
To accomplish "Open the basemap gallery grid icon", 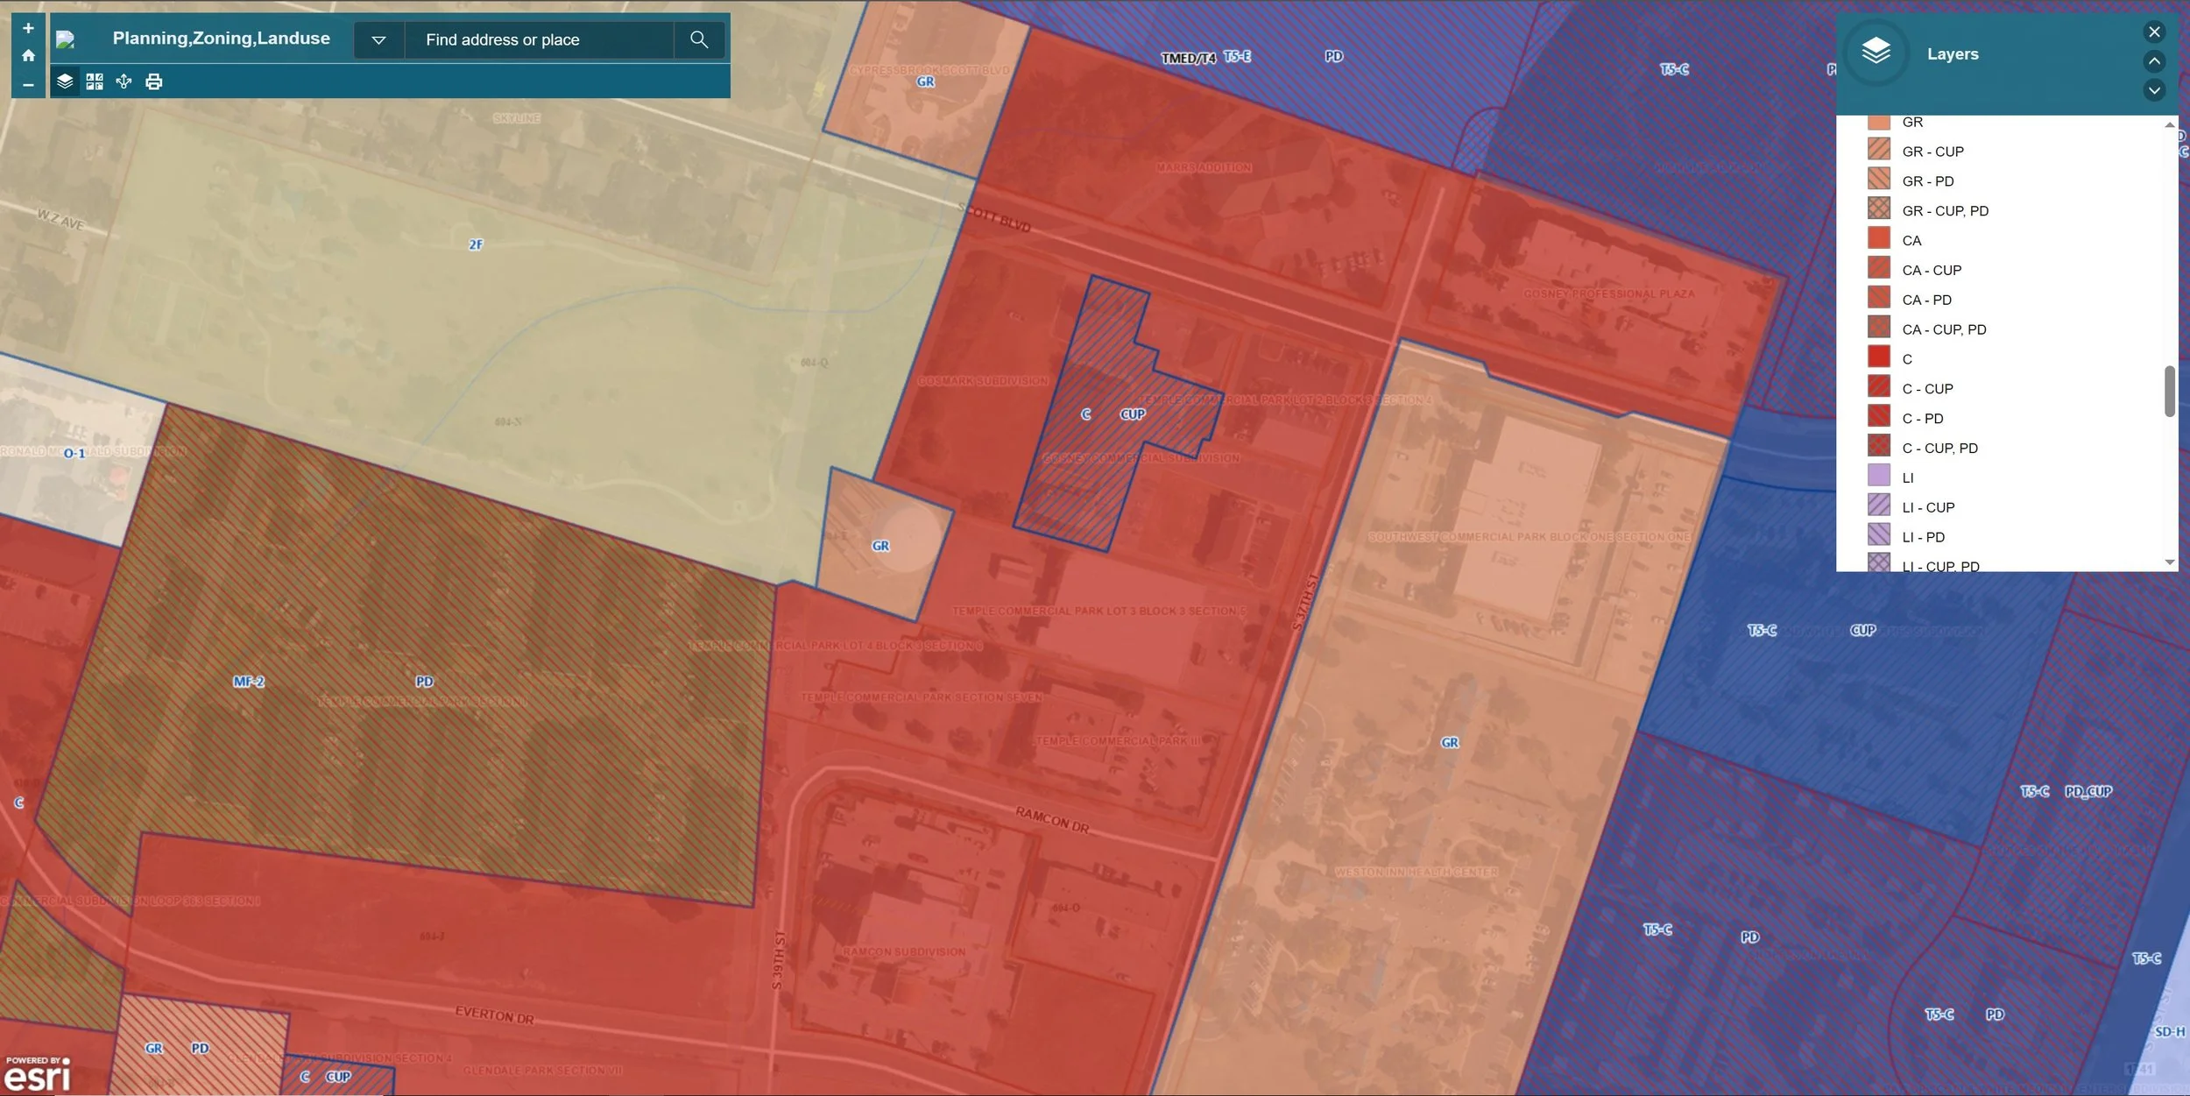I will point(95,81).
